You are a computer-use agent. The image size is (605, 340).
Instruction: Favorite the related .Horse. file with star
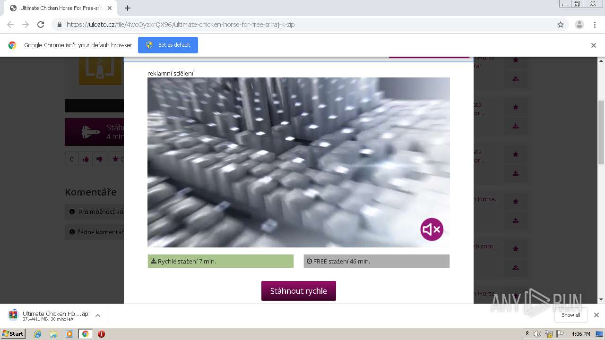click(x=516, y=202)
